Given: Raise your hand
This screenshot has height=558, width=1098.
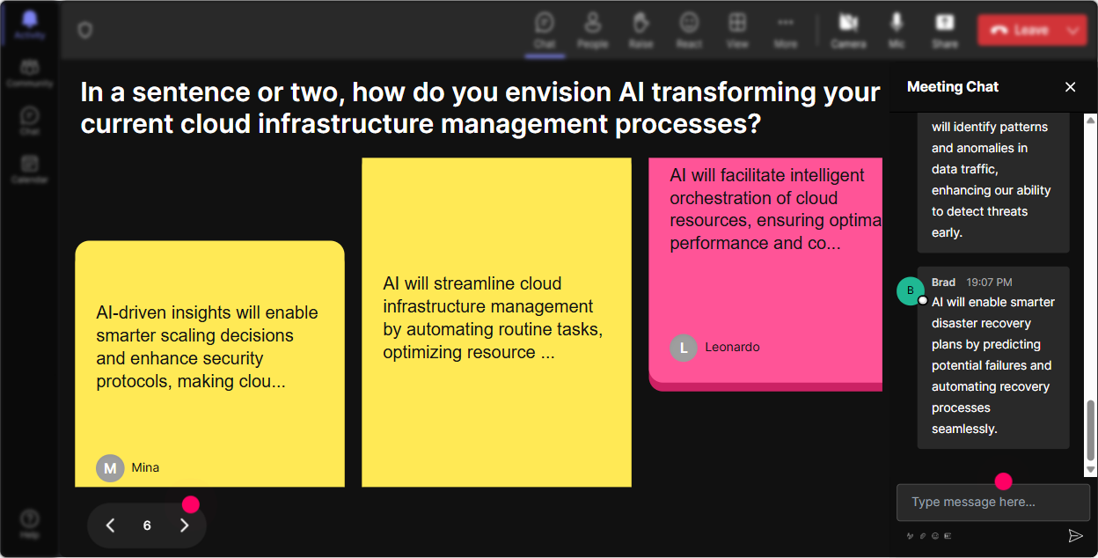Looking at the screenshot, I should pos(640,31).
